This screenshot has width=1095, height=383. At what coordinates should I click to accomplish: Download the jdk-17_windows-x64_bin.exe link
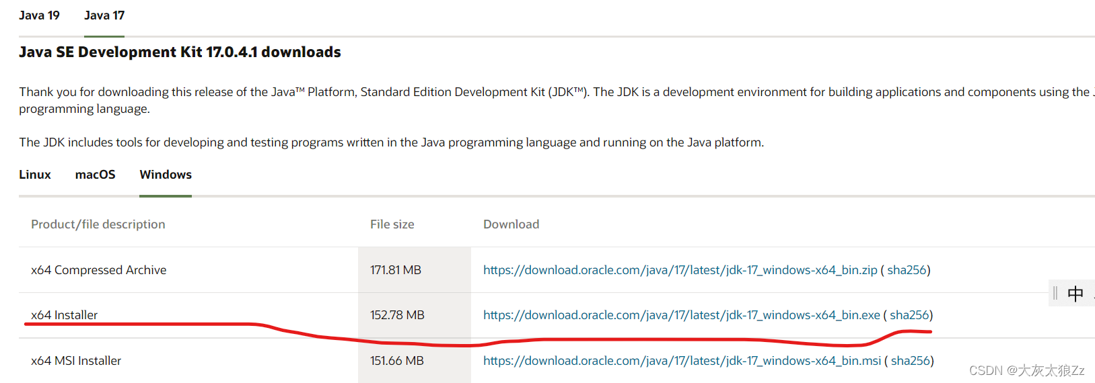click(x=682, y=315)
